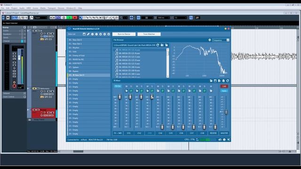
Task: Toggle the FX On switch in IR Mixer
Action: [x=118, y=86]
